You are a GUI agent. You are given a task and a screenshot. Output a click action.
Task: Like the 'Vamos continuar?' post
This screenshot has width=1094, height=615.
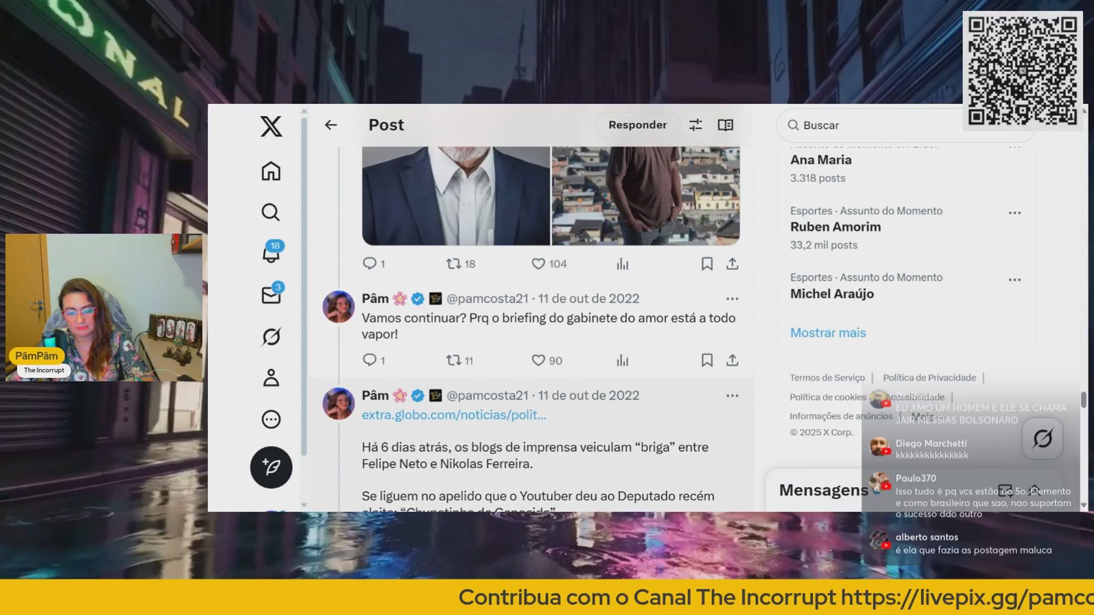pos(538,360)
